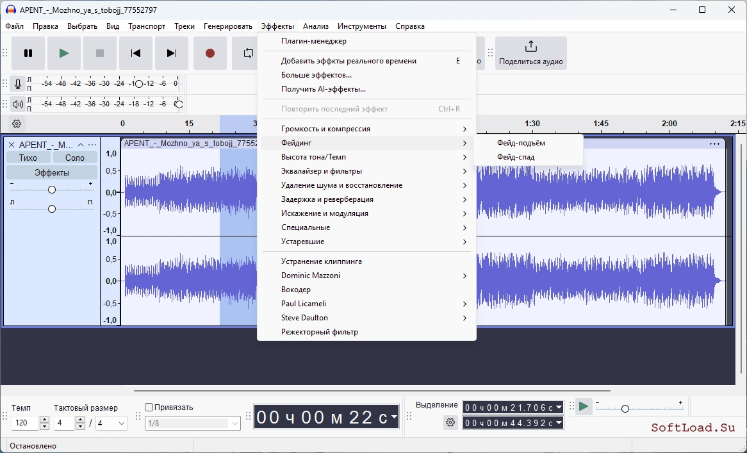Screen dimensions: 747x453
Task: Select Устранение клиппинга effect
Action: point(367,261)
